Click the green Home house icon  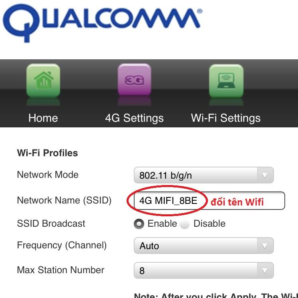tap(43, 81)
